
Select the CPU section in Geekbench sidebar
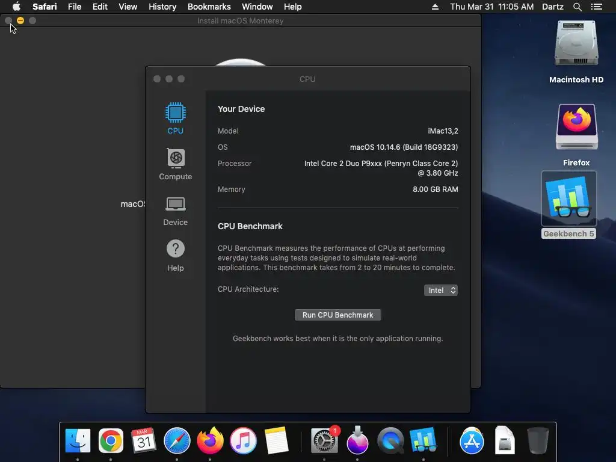tap(175, 119)
